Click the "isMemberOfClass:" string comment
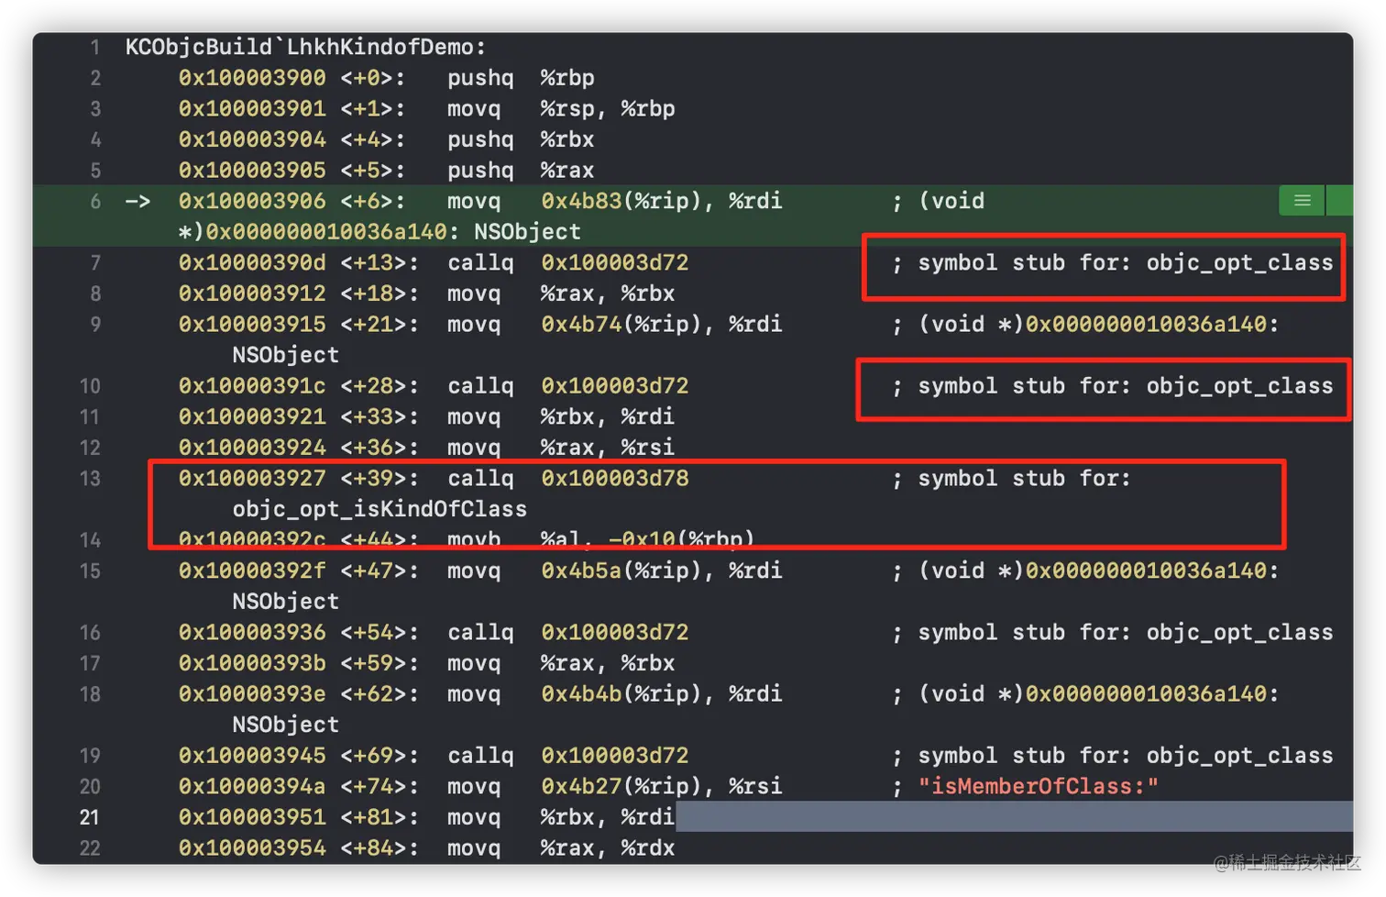Image resolution: width=1386 pixels, height=897 pixels. (x=1039, y=786)
